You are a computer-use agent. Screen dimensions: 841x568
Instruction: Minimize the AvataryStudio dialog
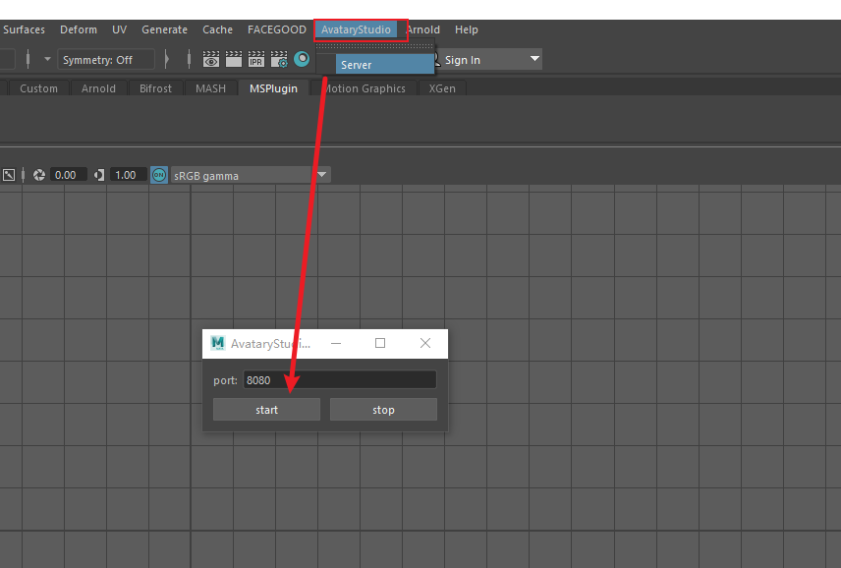click(x=336, y=343)
